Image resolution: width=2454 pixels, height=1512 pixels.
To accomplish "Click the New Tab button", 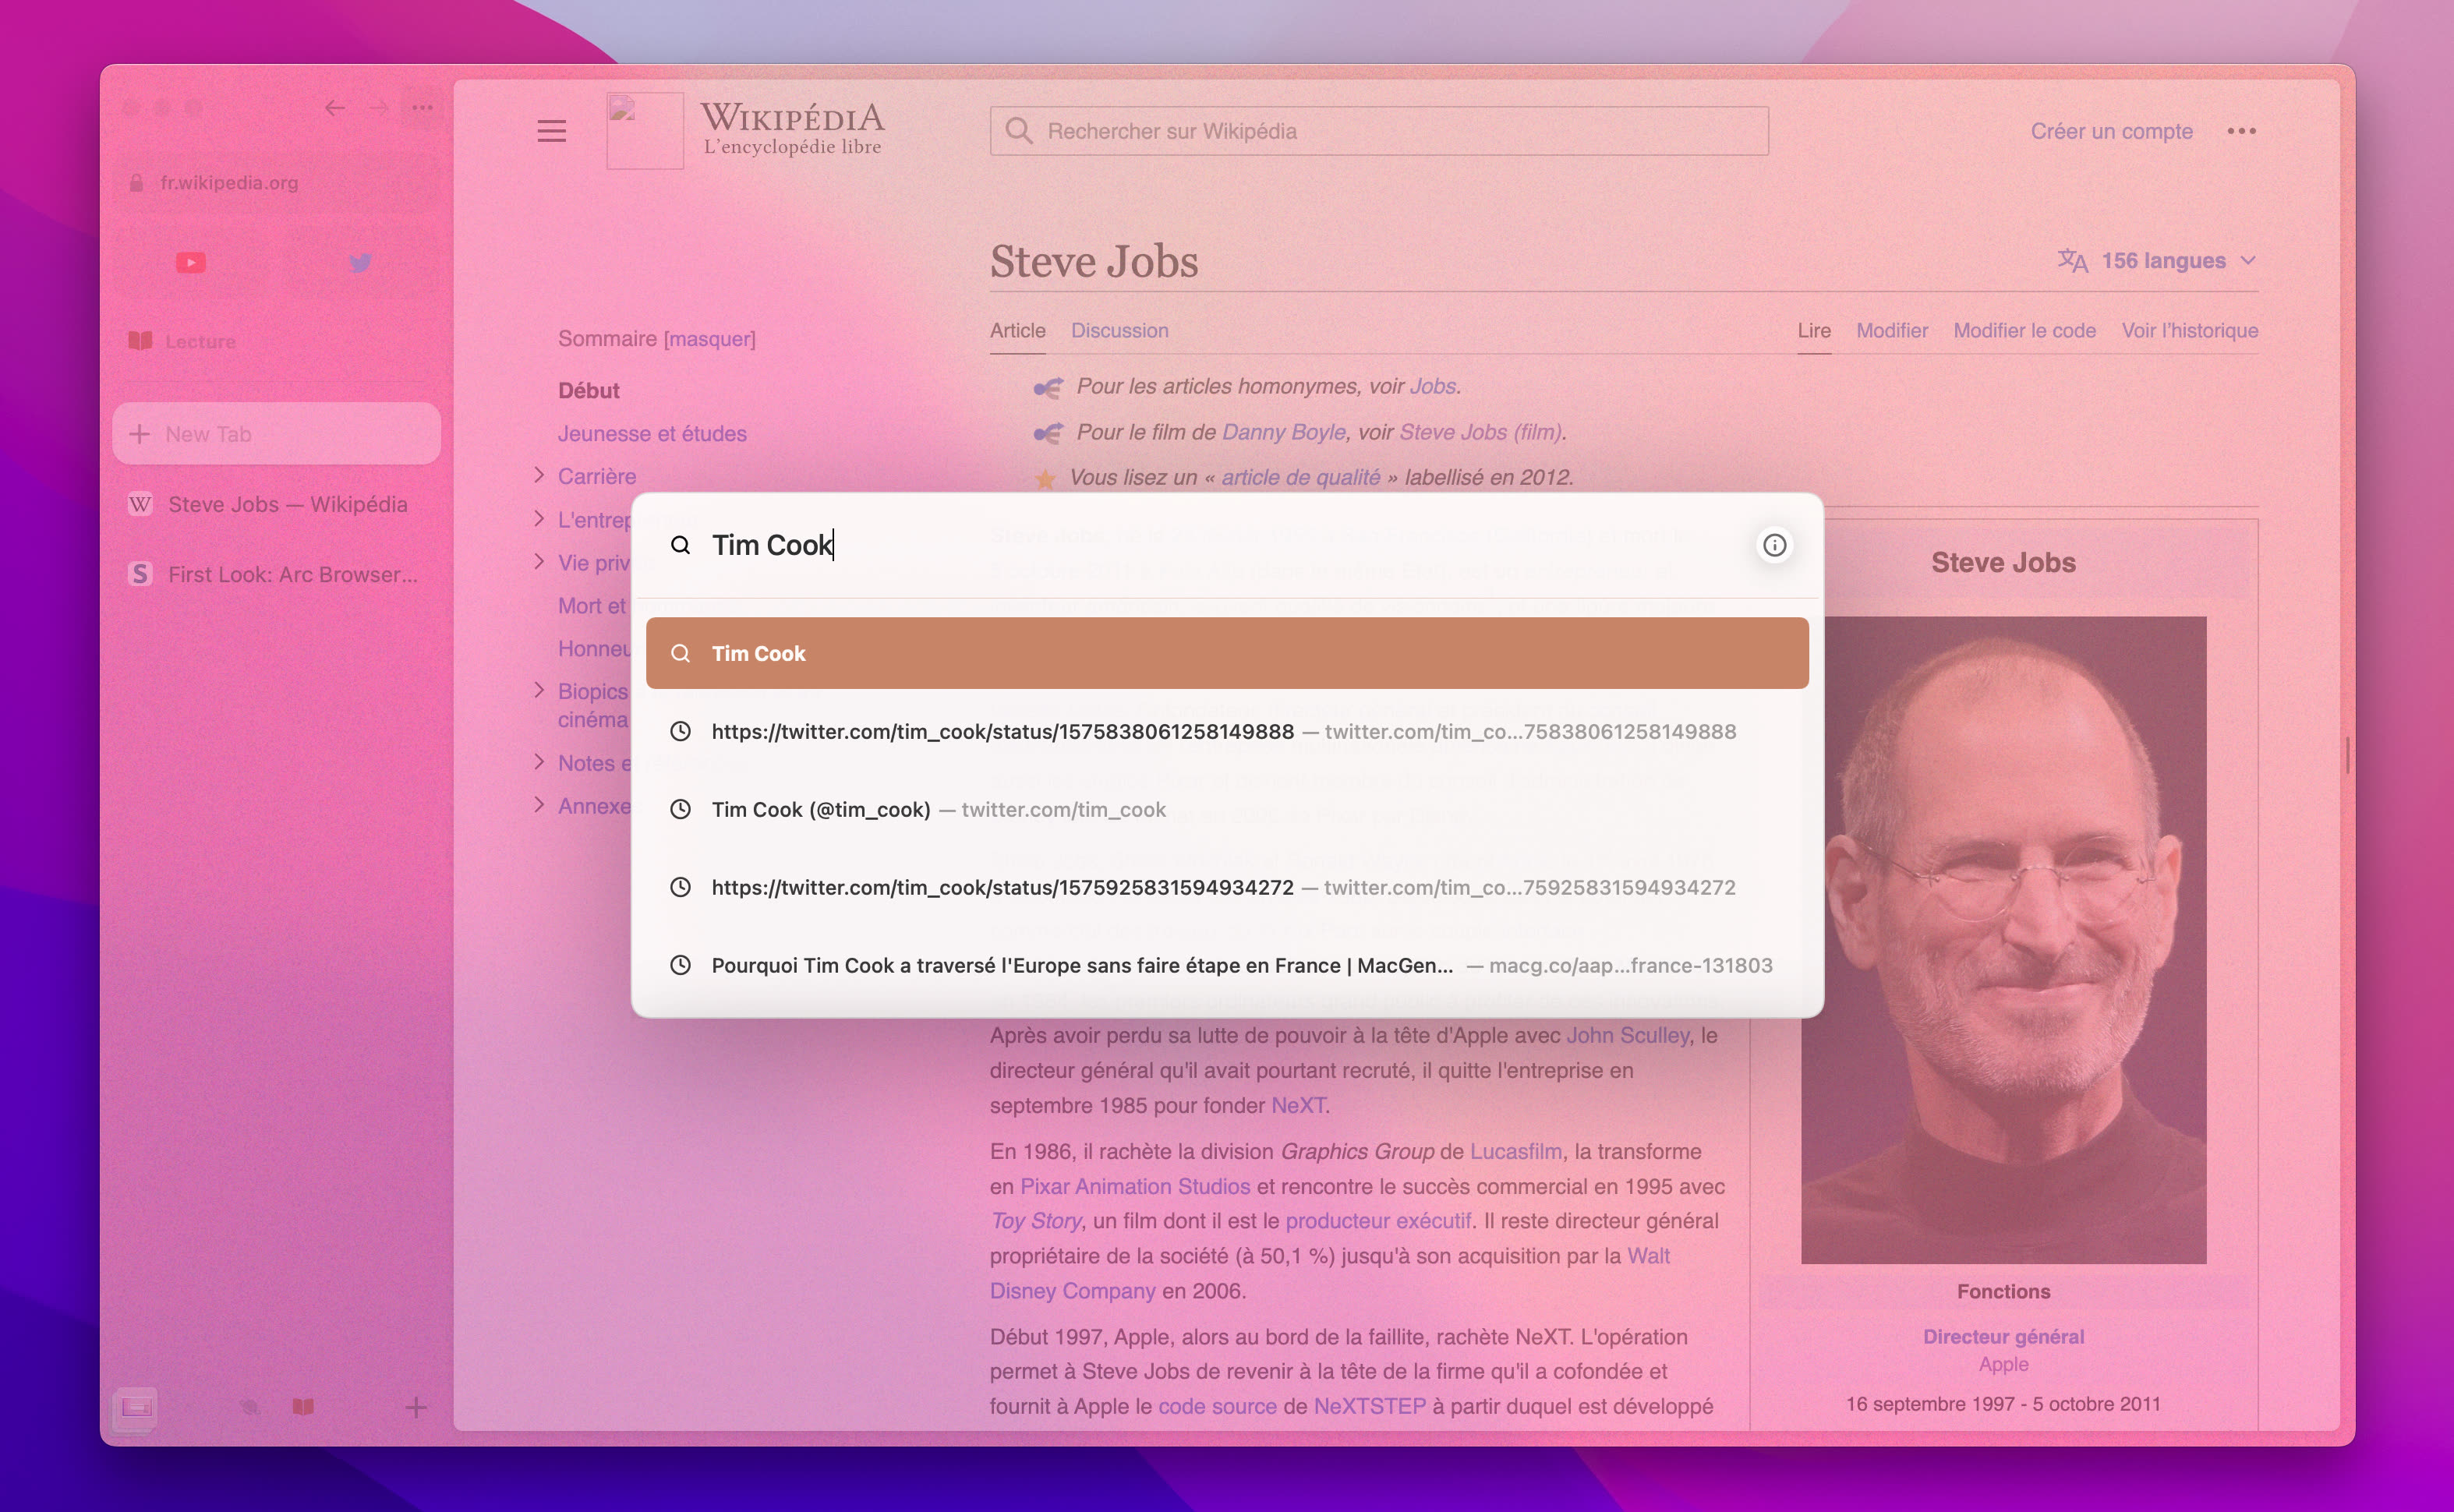I will (x=276, y=434).
